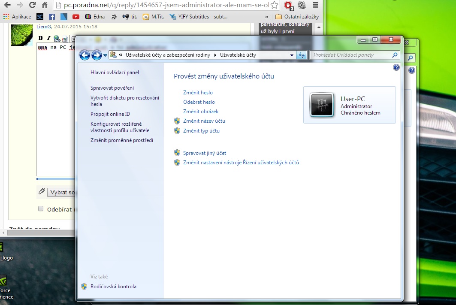Click the Chrome address bar URL
This screenshot has width=456, height=305.
click(x=166, y=5)
